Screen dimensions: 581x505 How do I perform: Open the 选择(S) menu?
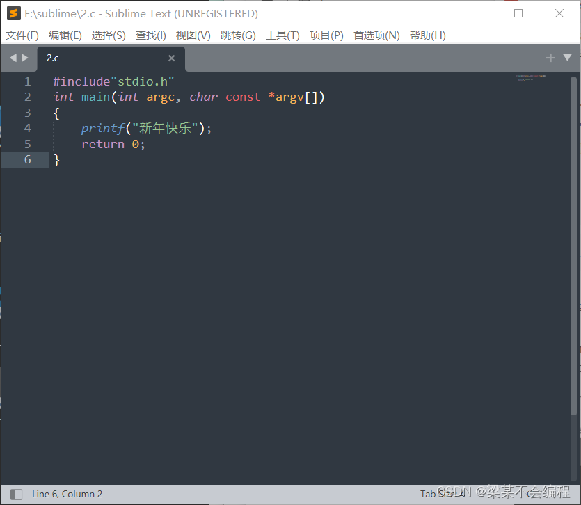[109, 35]
